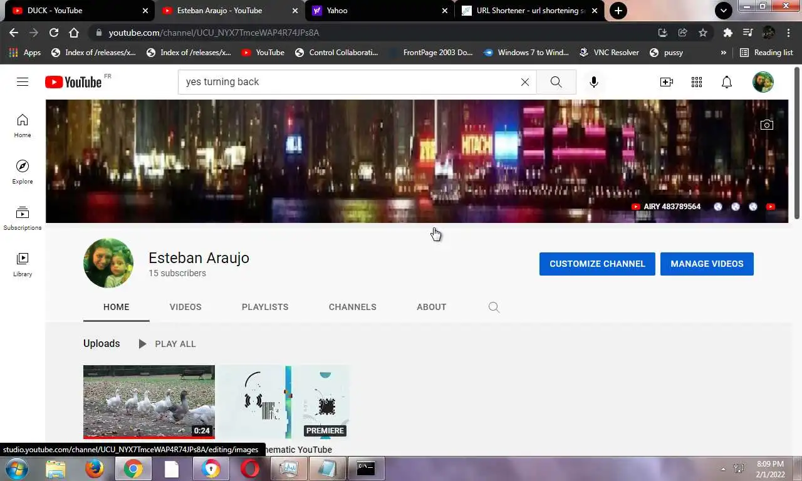Close the Yahoo tab
Image resolution: width=802 pixels, height=481 pixels.
pos(445,11)
